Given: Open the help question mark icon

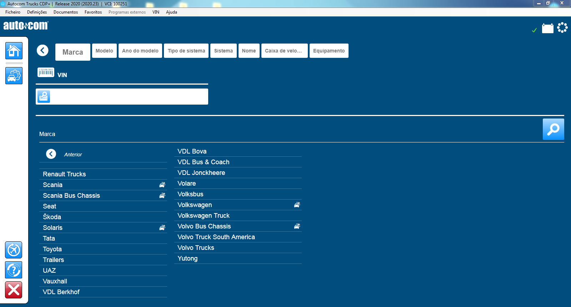Looking at the screenshot, I should [x=14, y=270].
